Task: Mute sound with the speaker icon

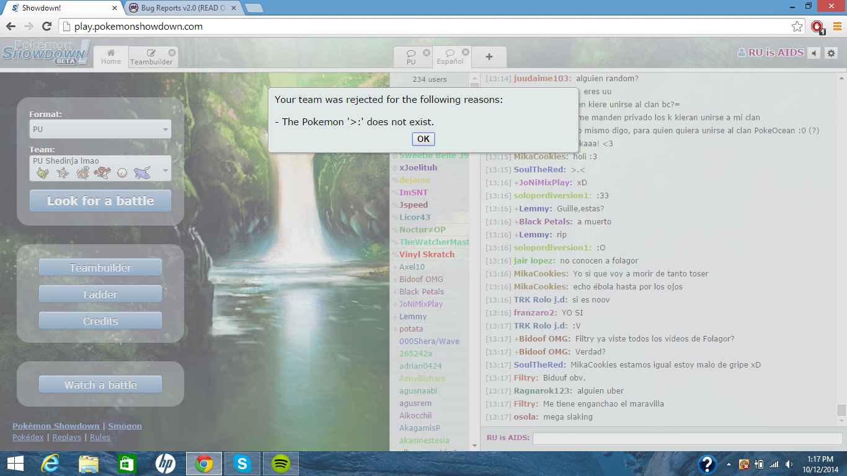Action: (x=814, y=53)
